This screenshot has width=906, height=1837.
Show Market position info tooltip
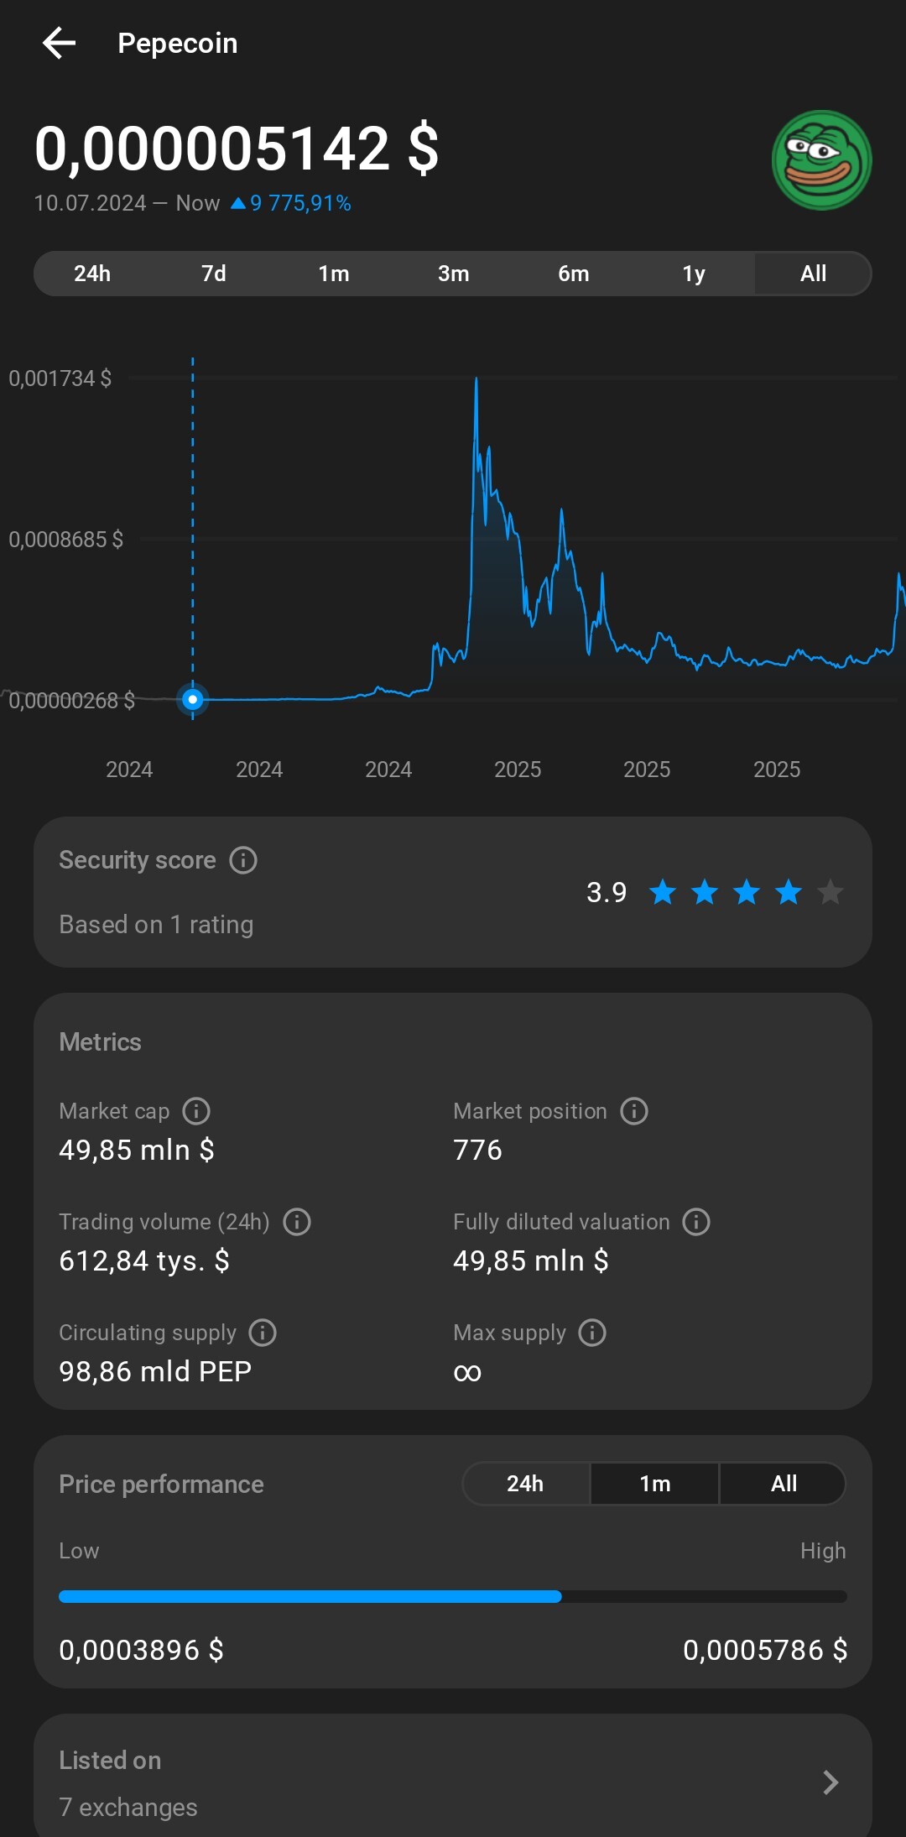[x=634, y=1111]
